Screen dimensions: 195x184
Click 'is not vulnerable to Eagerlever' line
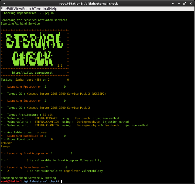click(52, 171)
